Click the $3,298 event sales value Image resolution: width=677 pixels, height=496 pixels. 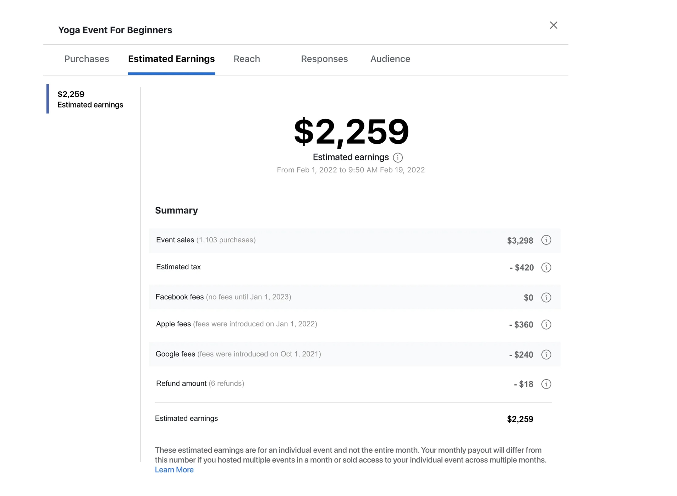pyautogui.click(x=520, y=241)
